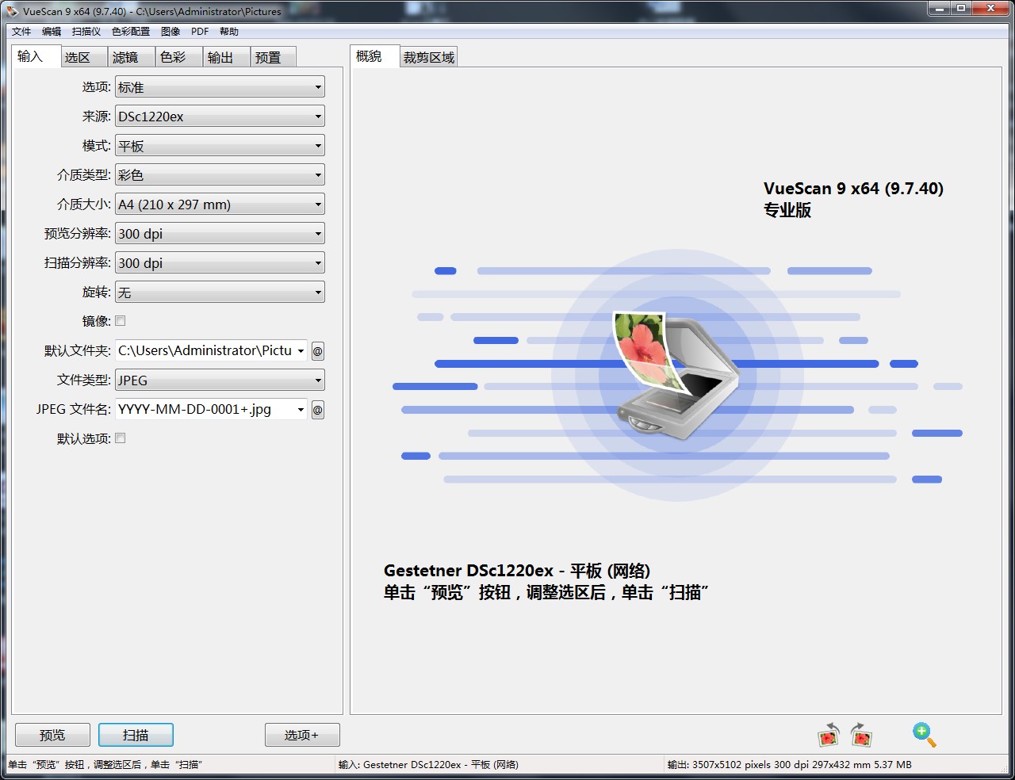Click the status bar text starting with 输入: Gestetner
The image size is (1015, 780).
pyautogui.click(x=428, y=765)
